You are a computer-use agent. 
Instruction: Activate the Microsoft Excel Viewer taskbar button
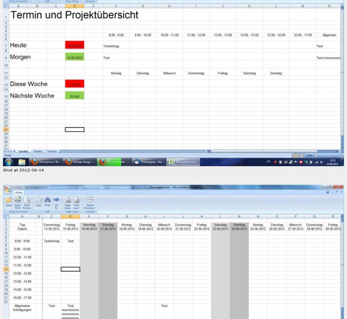pyautogui.click(x=183, y=162)
